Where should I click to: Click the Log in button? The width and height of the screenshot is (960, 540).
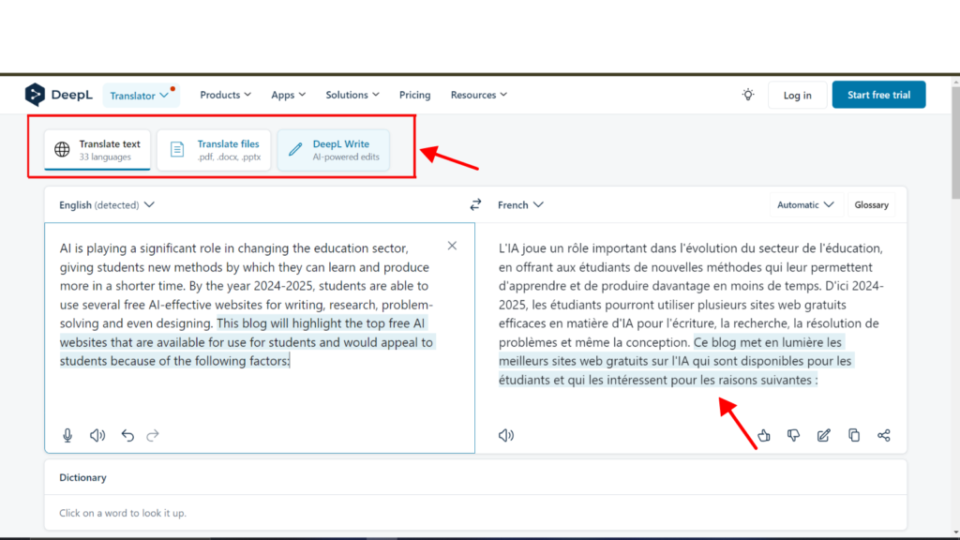point(797,95)
